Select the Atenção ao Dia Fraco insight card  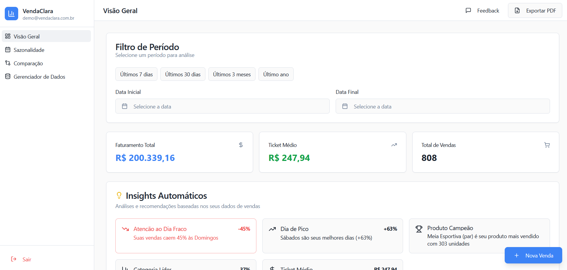pos(186,236)
